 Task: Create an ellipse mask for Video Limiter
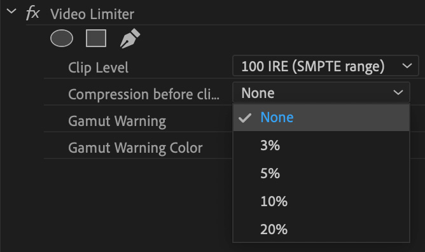[x=62, y=38]
